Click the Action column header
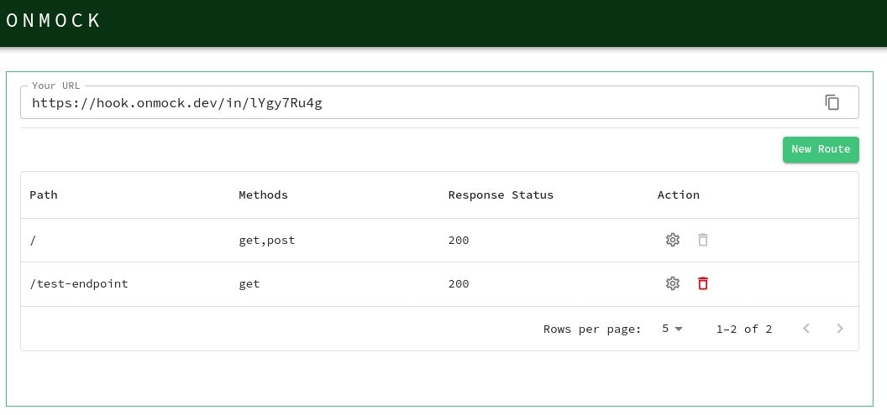887x415 pixels. click(678, 195)
